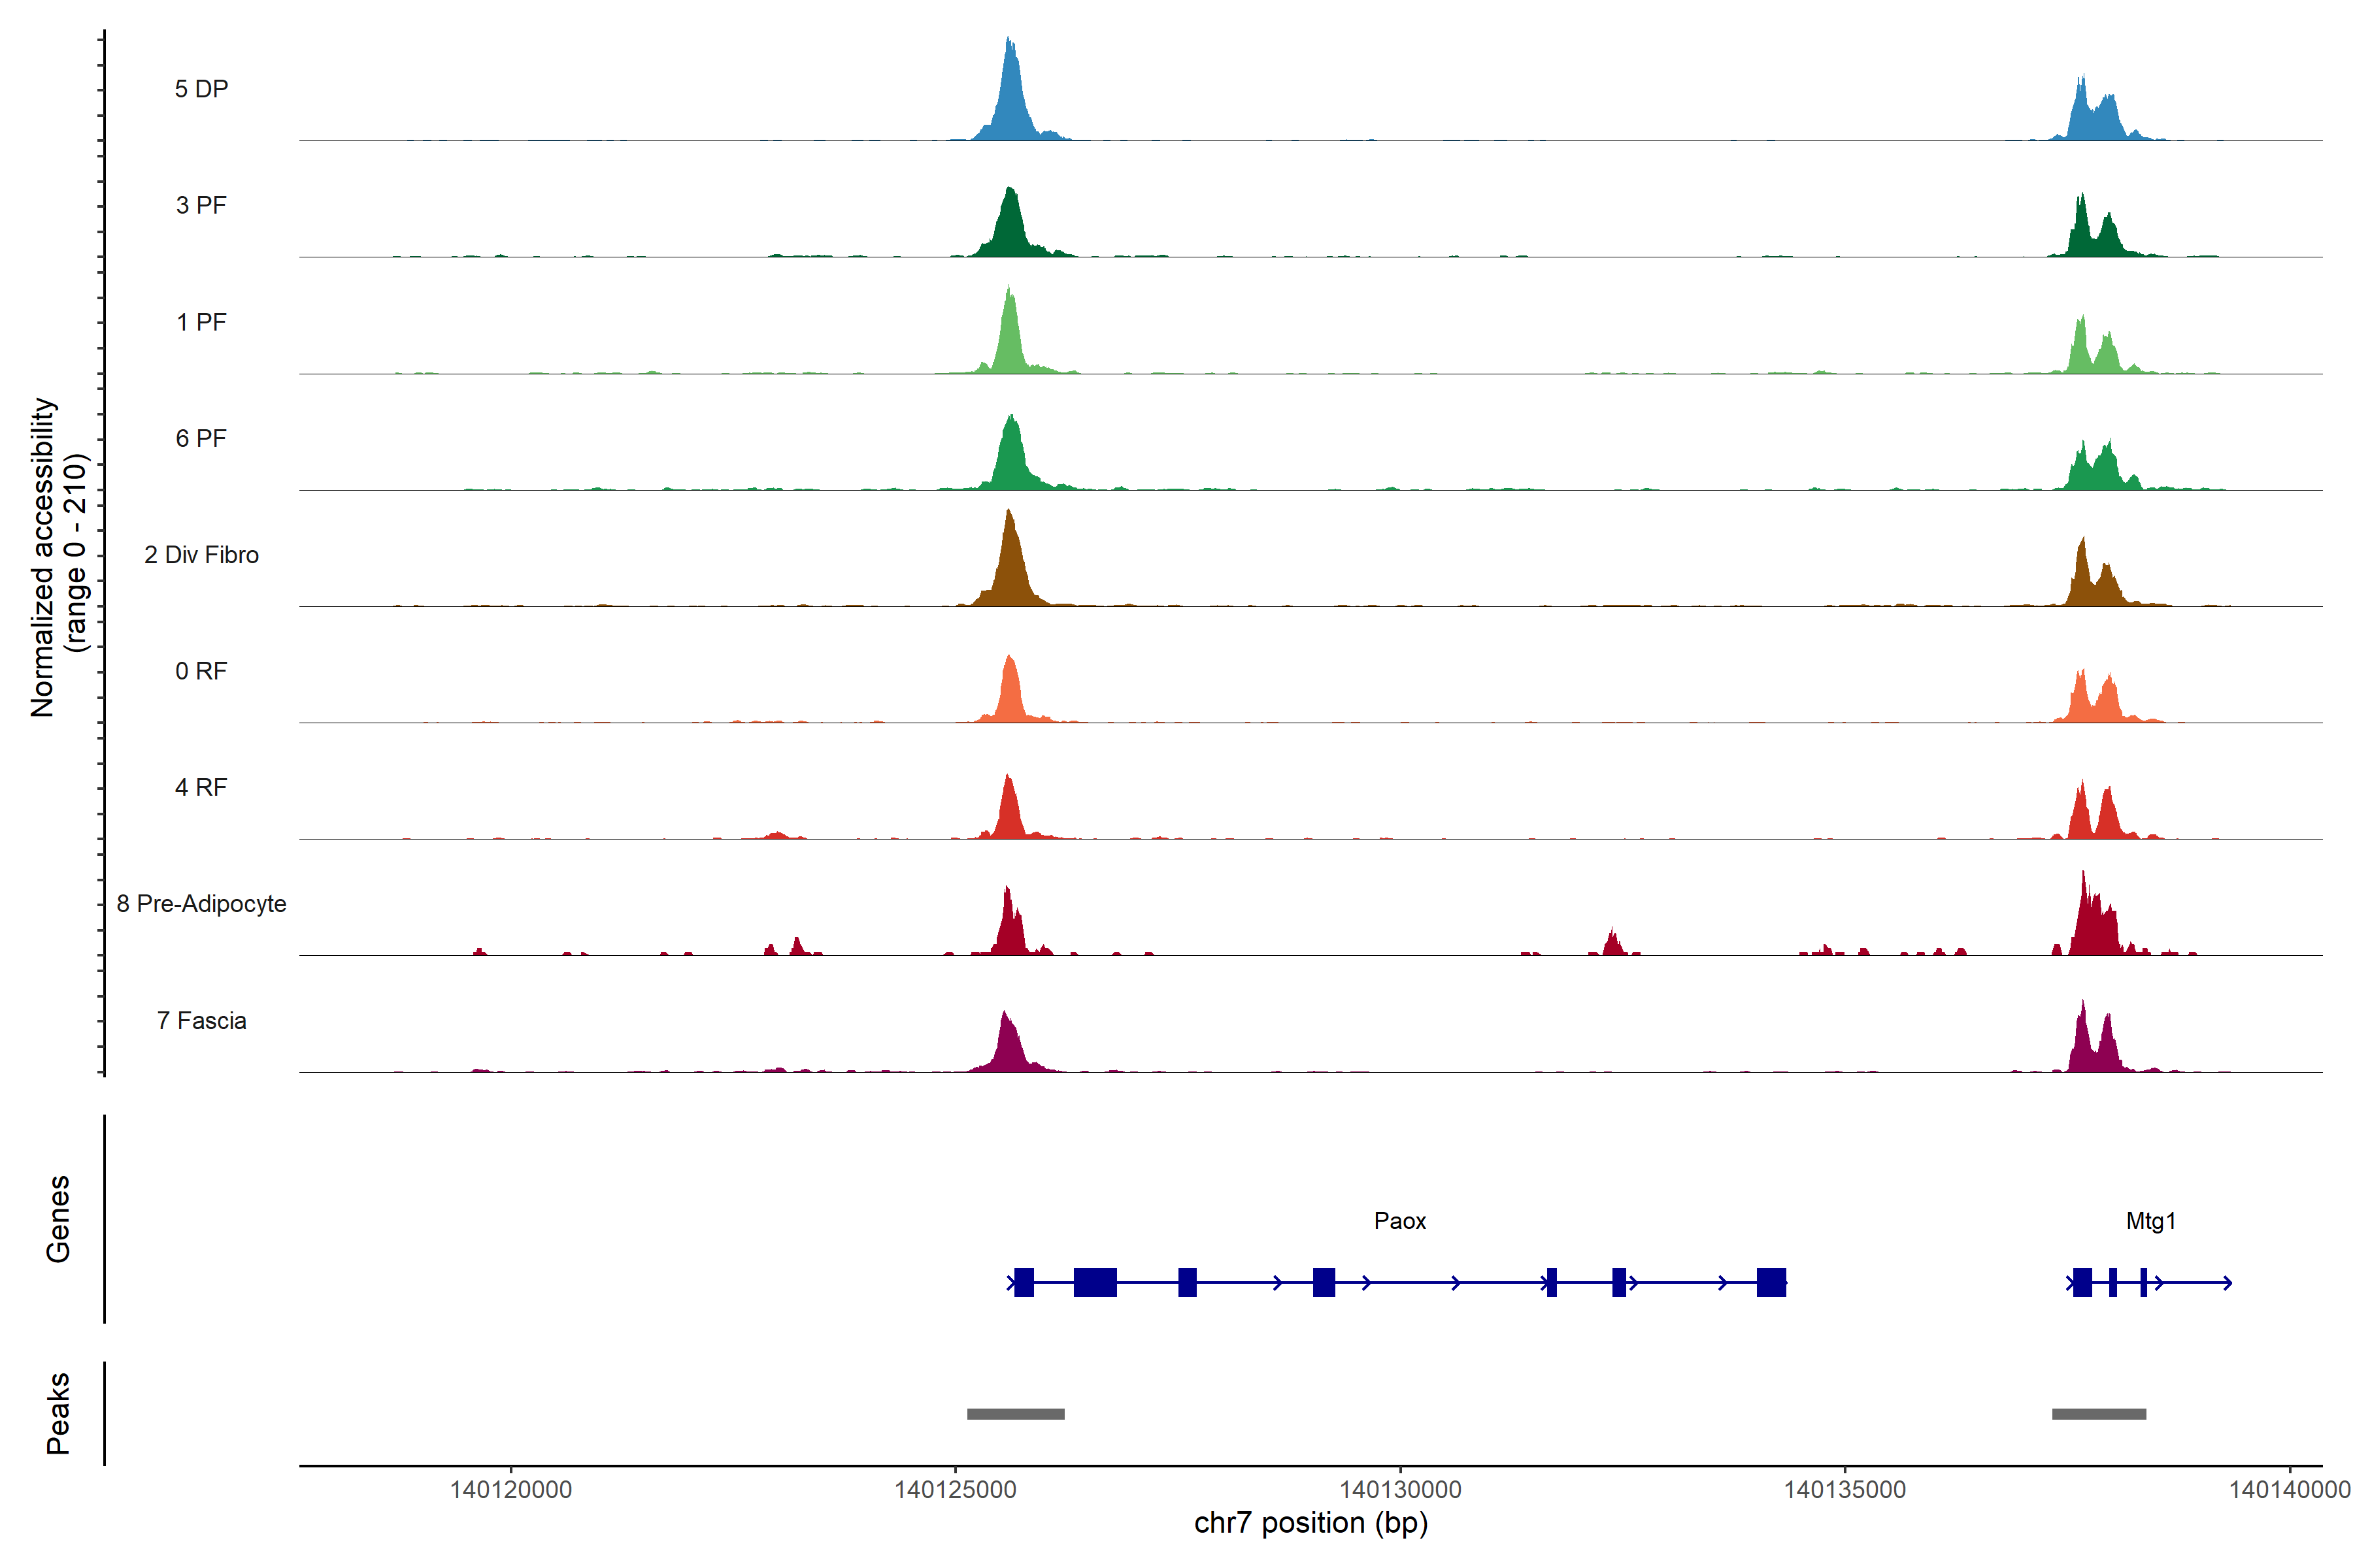Click the 140120000 axis tick label

tap(510, 1489)
